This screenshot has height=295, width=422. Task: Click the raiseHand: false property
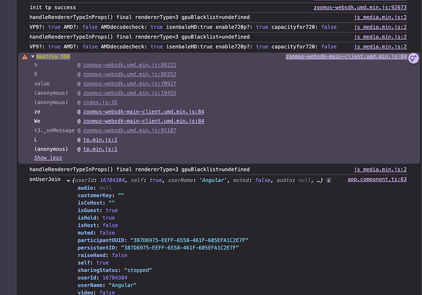pos(102,255)
